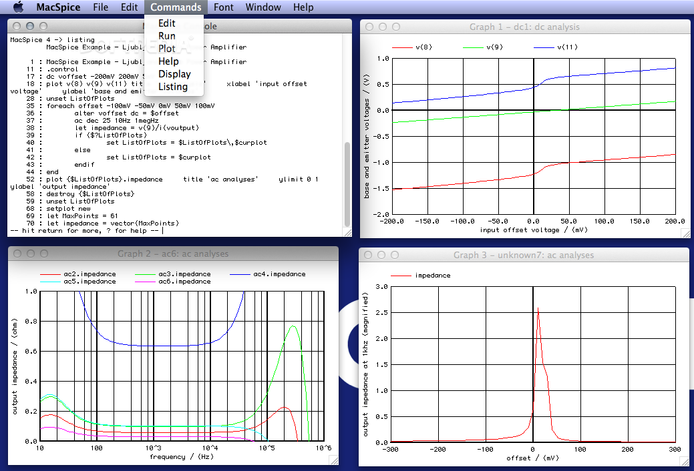
Task: Click the Graph 1 window resize grip
Action: click(x=685, y=233)
